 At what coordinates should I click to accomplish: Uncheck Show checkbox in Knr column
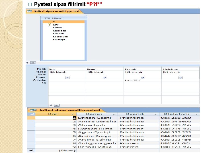(67, 78)
